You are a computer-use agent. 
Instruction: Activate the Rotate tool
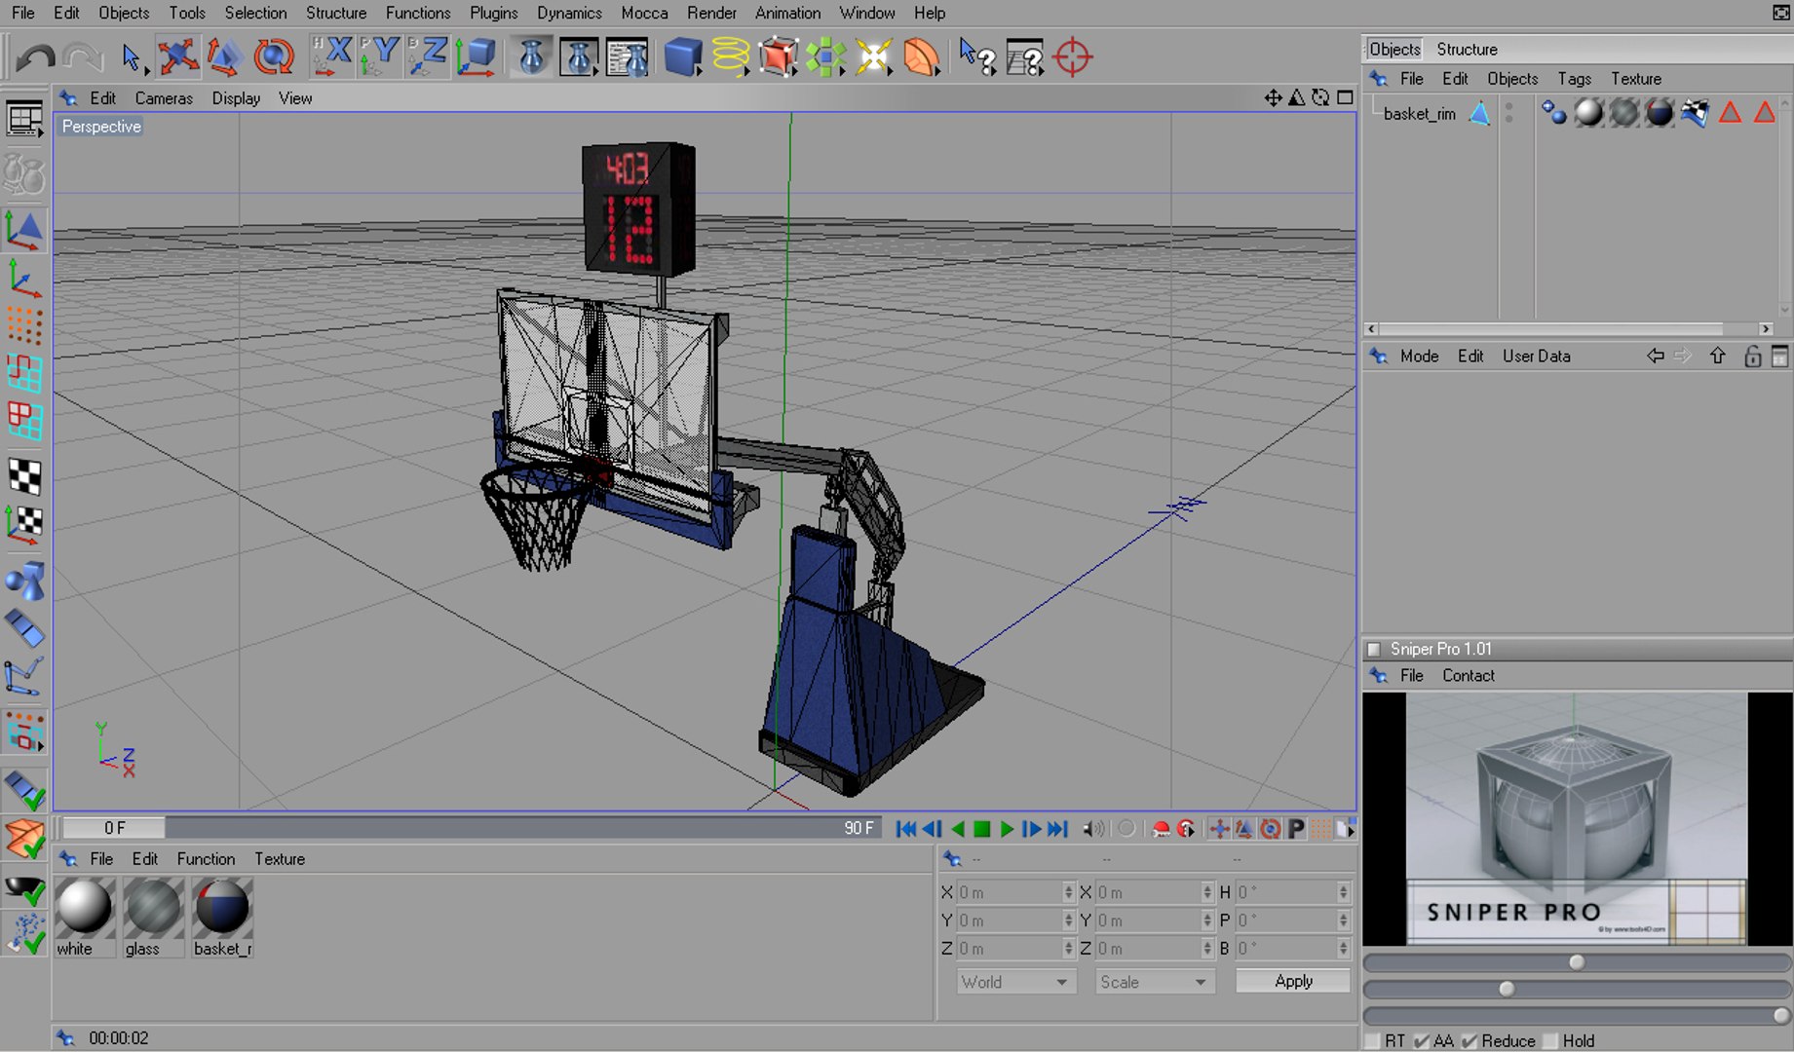(x=274, y=57)
